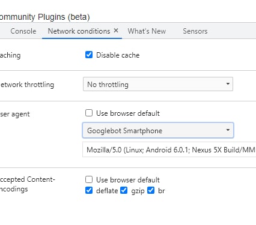Switch to the Console tab
Viewport: 256px width, 225px height.
click(23, 31)
